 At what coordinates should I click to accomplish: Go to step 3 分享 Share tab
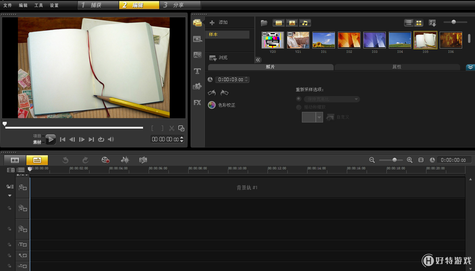(180, 5)
